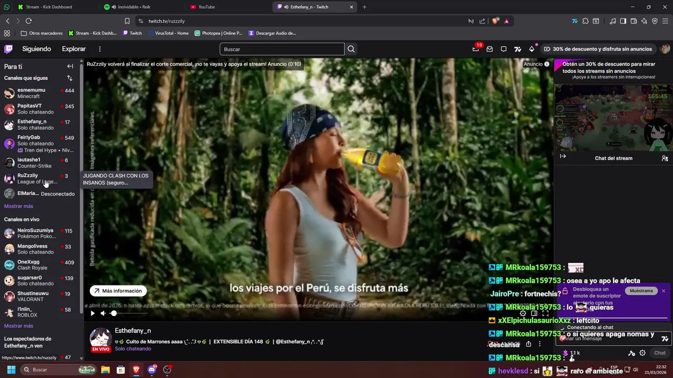Collapse the Para ti sidebar
Screen dimensions: 673x378
pyautogui.click(x=70, y=66)
